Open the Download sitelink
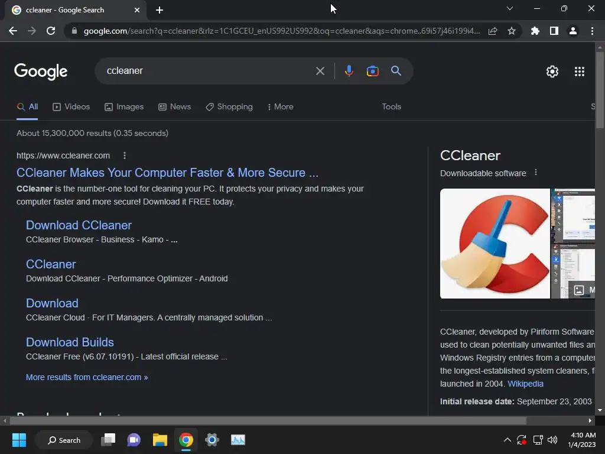Image resolution: width=605 pixels, height=454 pixels. [x=52, y=303]
